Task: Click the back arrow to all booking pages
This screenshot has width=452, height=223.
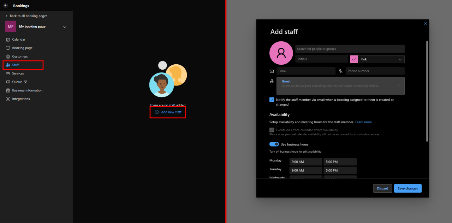Action: pos(7,16)
